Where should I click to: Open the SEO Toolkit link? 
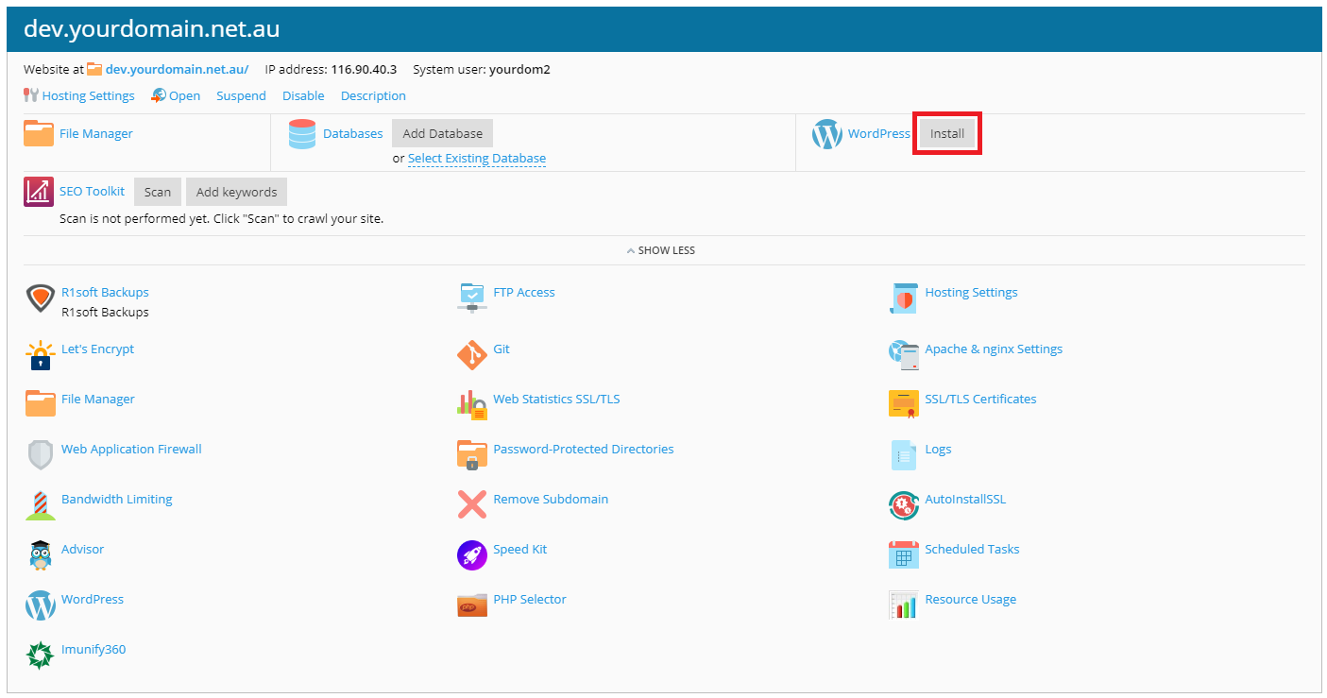pyautogui.click(x=92, y=191)
